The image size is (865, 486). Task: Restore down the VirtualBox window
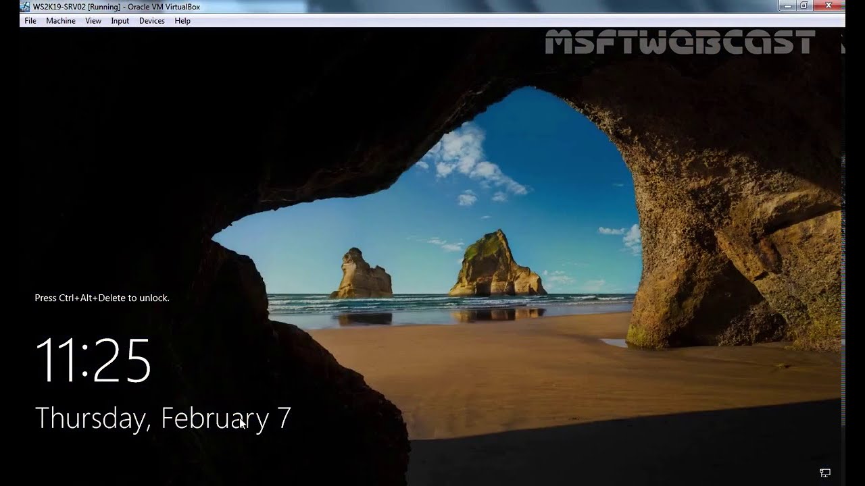pyautogui.click(x=804, y=5)
